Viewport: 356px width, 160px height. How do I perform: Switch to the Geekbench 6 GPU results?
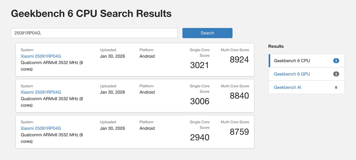[292, 74]
